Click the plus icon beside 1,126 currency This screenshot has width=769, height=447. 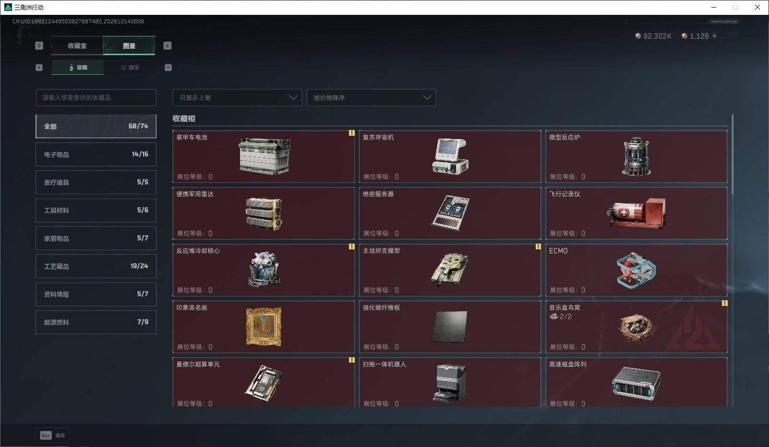click(x=714, y=36)
